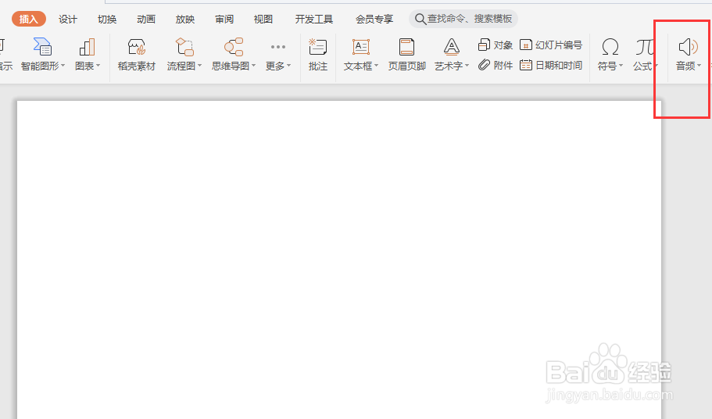Insert an 对象 object
The image size is (712, 419).
point(496,45)
